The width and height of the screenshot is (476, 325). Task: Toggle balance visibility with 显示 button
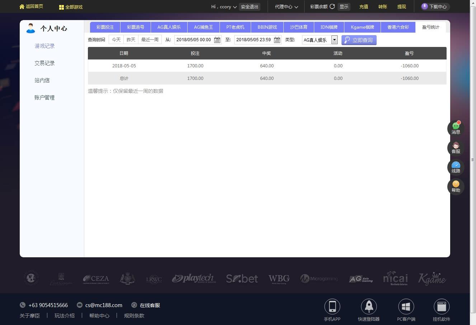pyautogui.click(x=344, y=6)
